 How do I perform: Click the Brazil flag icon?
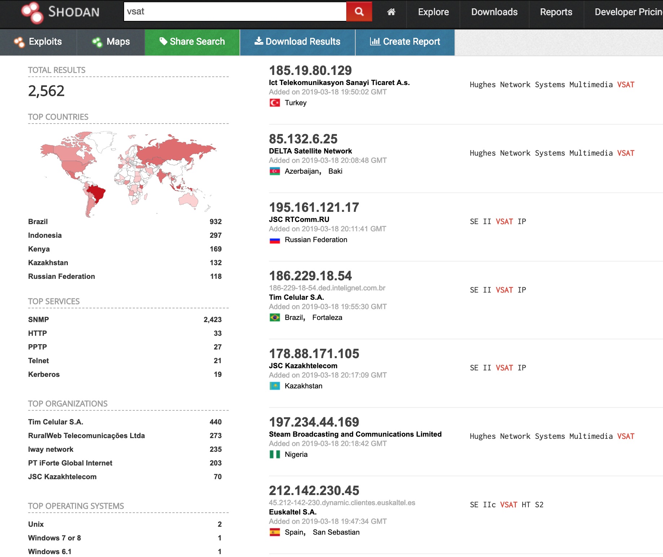coord(275,318)
